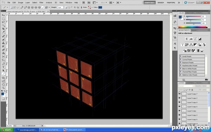This screenshot has width=211, height=132.
Task: Hide Layer 5 copy 2
Action: coord(179,98)
